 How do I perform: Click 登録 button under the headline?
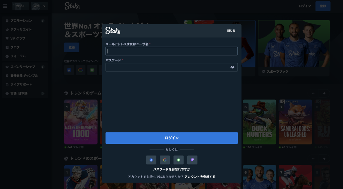tap(72, 47)
